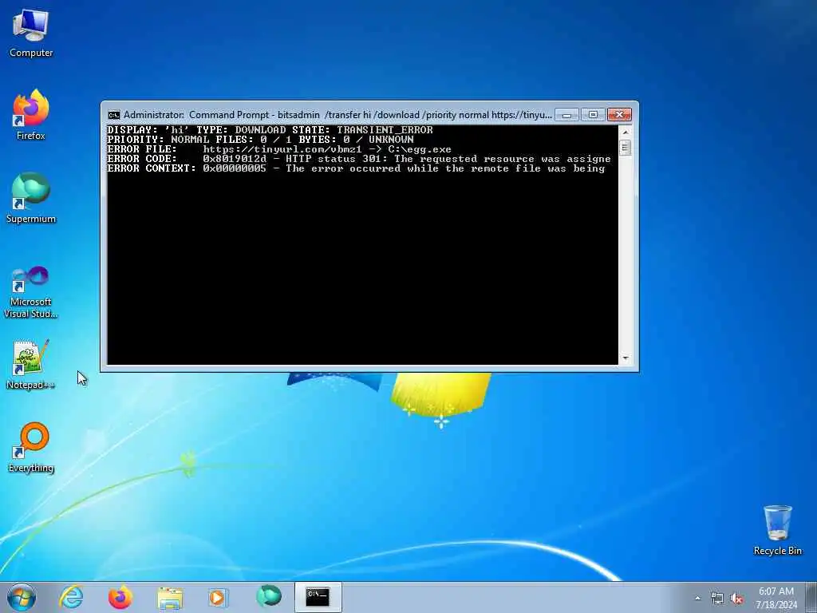Open the network tray icon
This screenshot has height=613, width=817.
click(717, 599)
